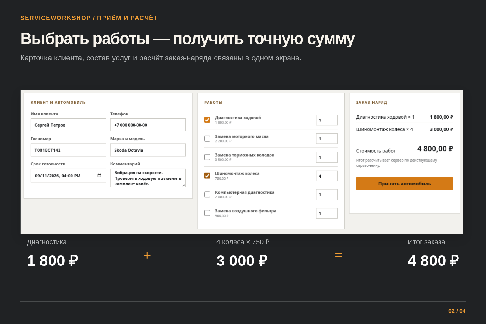The width and height of the screenshot is (486, 324).
Task: Click quantity field for Замена моторного масла
Action: 327,139
